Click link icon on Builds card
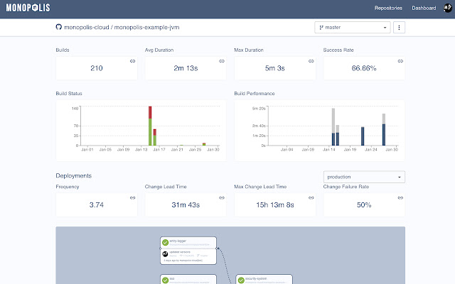 132,62
